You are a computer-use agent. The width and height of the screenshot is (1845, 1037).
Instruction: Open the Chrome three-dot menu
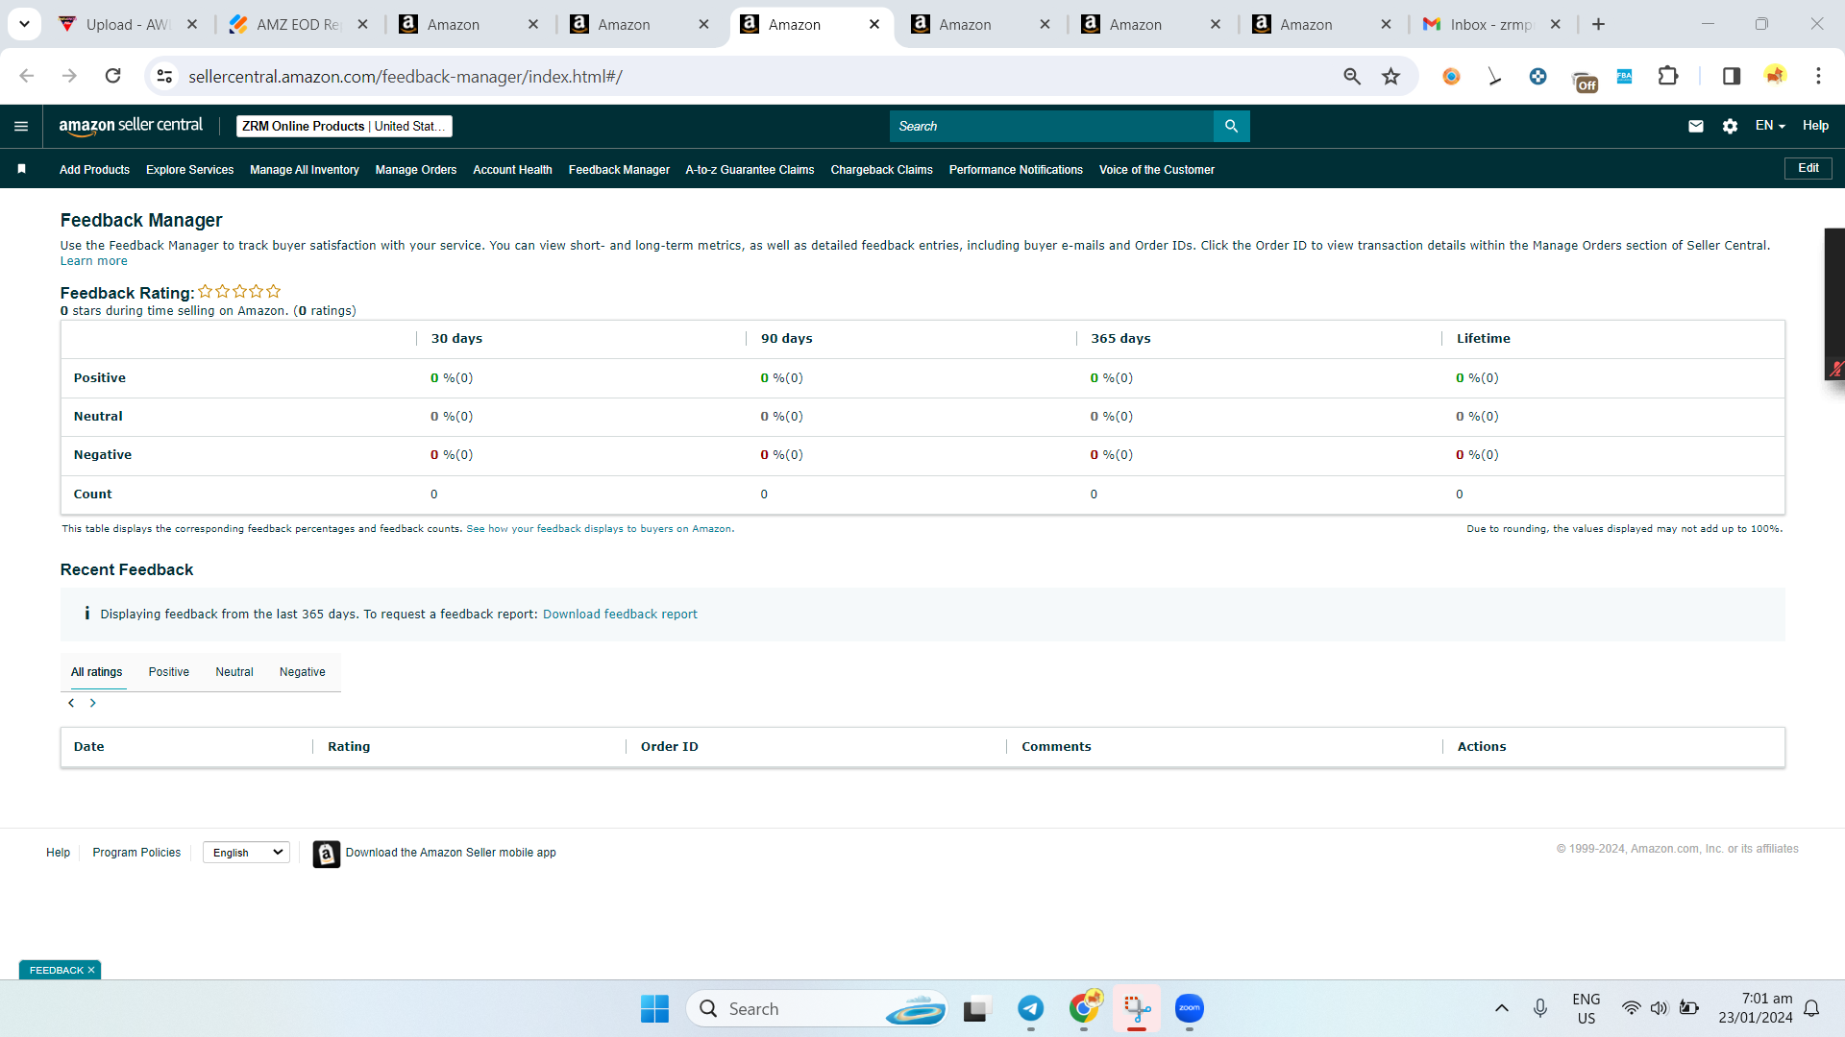(x=1818, y=76)
